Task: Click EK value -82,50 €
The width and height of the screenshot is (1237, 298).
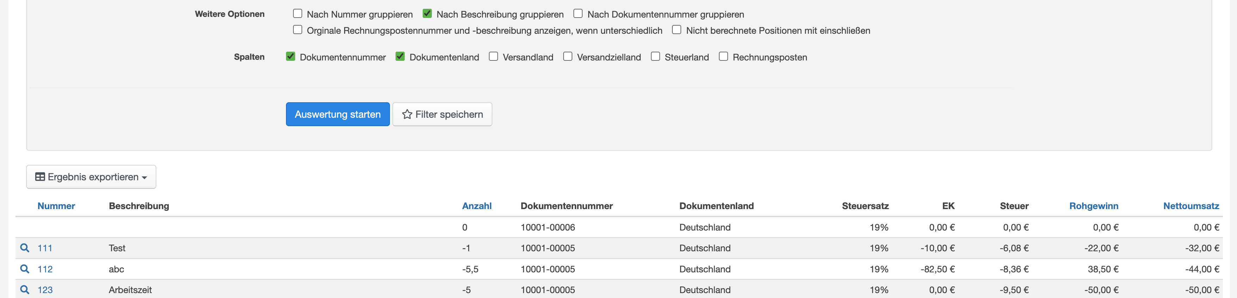Action: point(937,269)
